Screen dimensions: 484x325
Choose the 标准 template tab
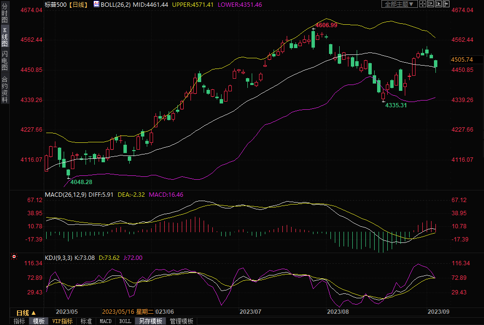[x=86, y=321]
